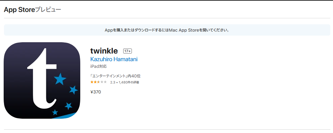Click the 1,480件の評価 ratings count

click(129, 82)
